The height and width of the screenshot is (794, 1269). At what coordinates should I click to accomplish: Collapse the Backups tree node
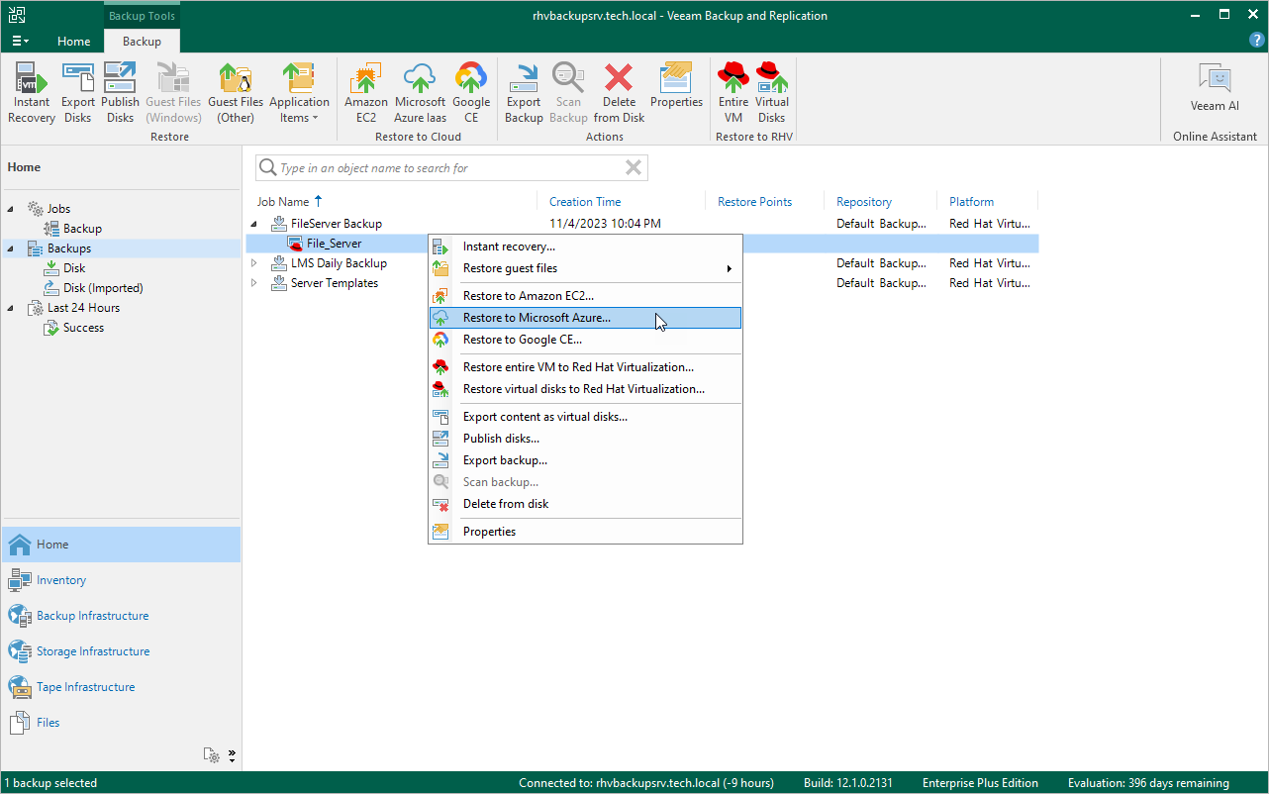11,248
